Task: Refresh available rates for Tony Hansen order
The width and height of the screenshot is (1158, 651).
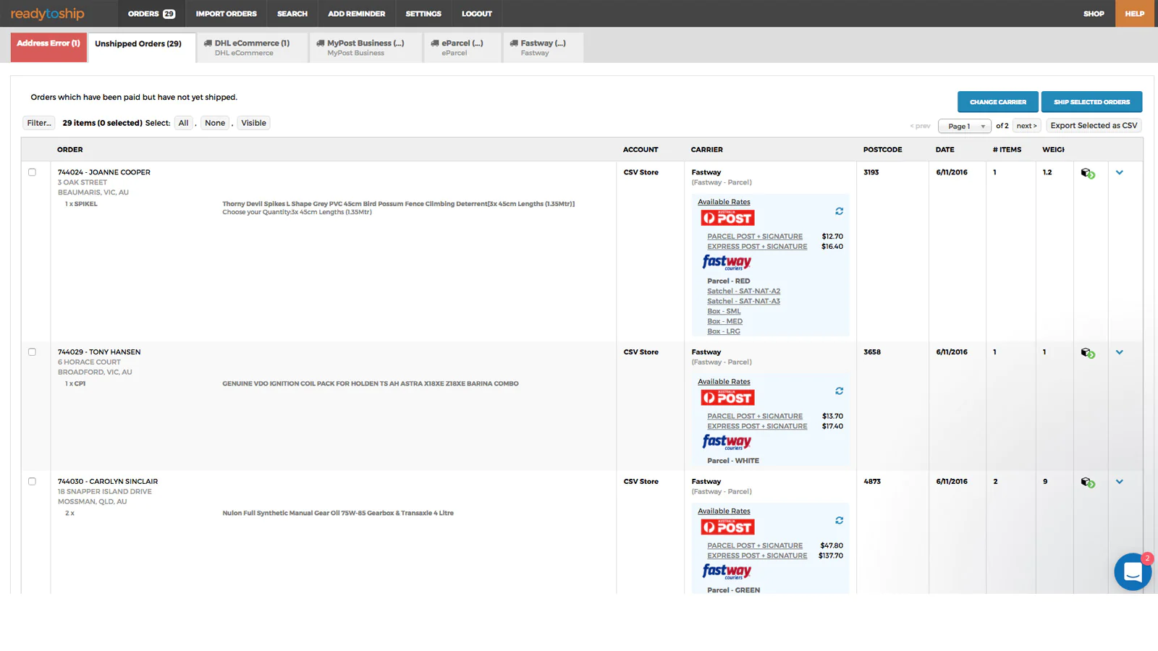Action: pyautogui.click(x=839, y=391)
